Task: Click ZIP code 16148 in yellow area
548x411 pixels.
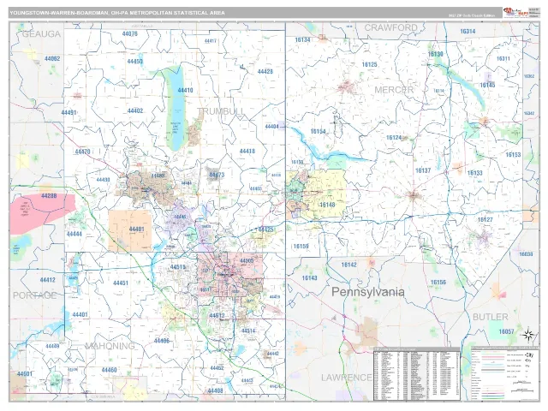Action: (x=327, y=205)
